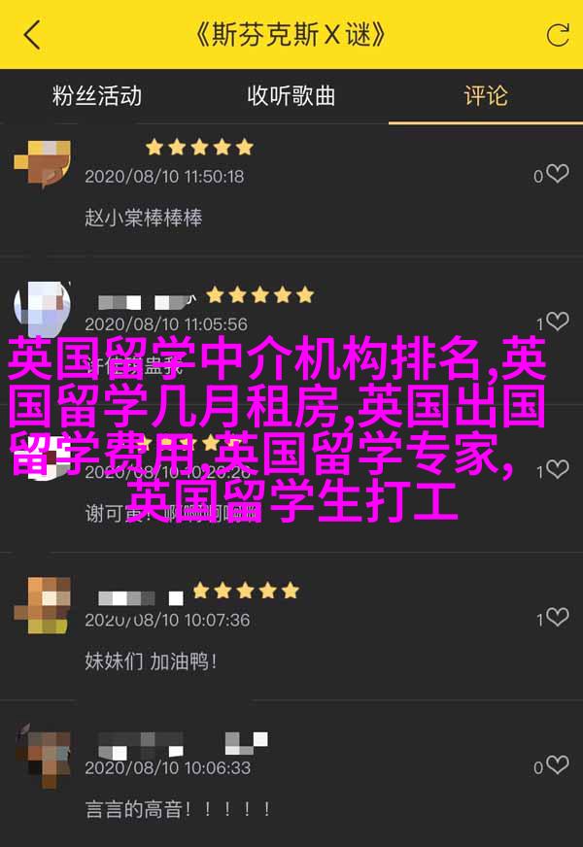Image resolution: width=583 pixels, height=847 pixels.
Task: Like the 11:50:18 comment with heart icon
Action: pos(557,174)
